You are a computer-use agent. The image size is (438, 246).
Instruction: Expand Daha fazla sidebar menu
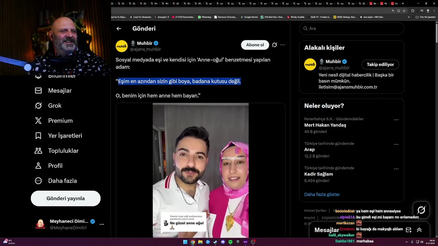[56, 181]
